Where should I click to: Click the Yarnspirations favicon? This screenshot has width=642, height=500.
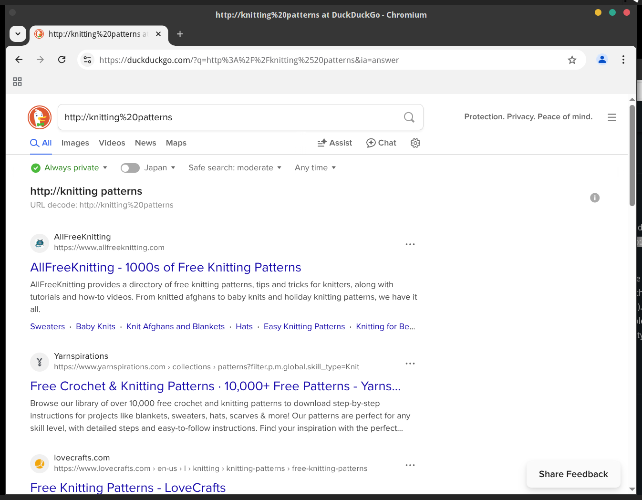point(40,362)
